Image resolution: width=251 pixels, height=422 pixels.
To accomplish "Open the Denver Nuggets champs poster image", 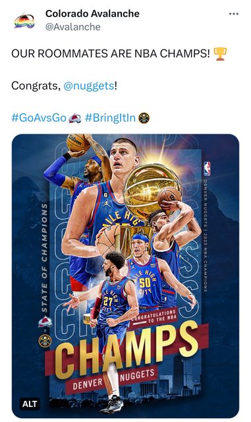I will click(x=125, y=276).
